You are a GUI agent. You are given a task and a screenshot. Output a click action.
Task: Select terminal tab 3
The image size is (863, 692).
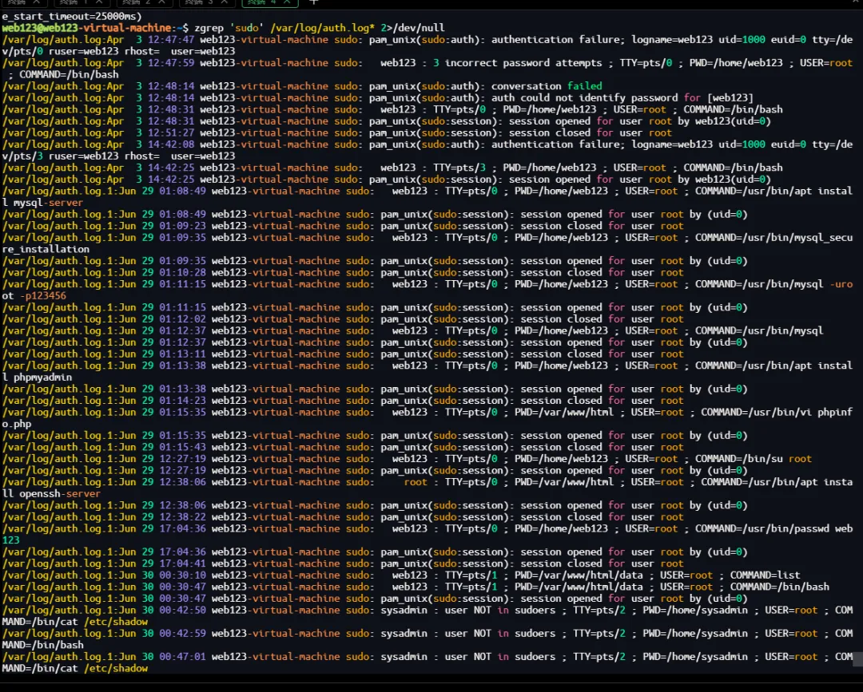206,2
